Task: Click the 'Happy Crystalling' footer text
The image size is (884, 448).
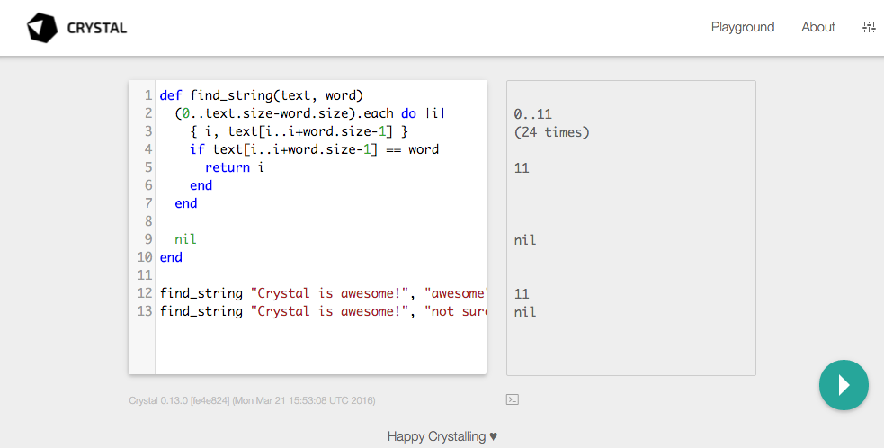Action: tap(435, 436)
